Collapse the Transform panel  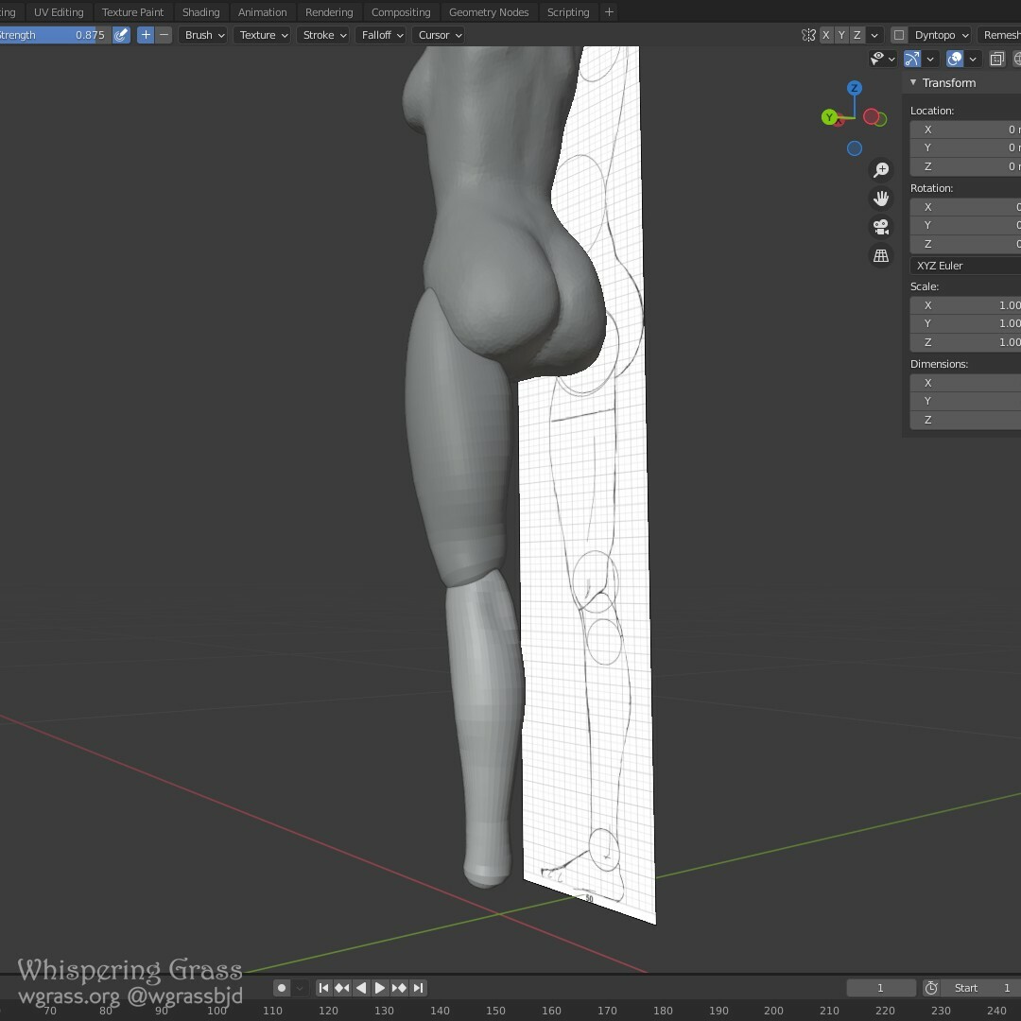click(913, 82)
